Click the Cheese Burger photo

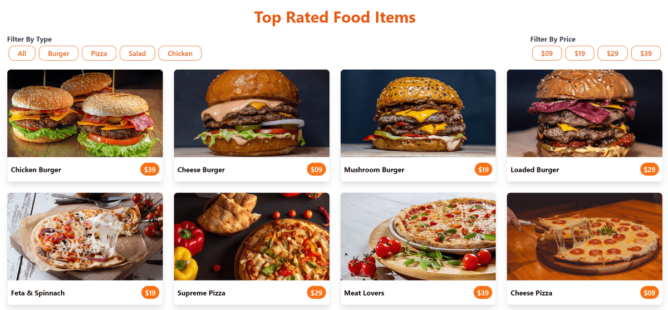pyautogui.click(x=252, y=114)
